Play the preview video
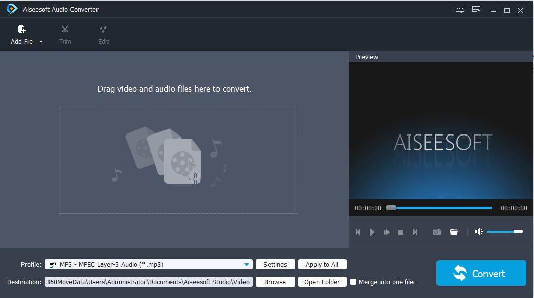534x298 pixels. (372, 232)
